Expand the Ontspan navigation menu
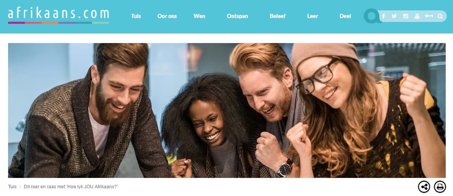The height and width of the screenshot is (196, 453). [237, 16]
